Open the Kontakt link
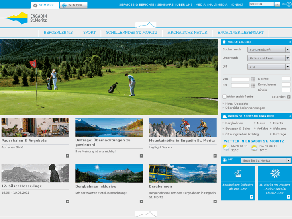Viewport: 292px width, 219px height. (x=237, y=4)
